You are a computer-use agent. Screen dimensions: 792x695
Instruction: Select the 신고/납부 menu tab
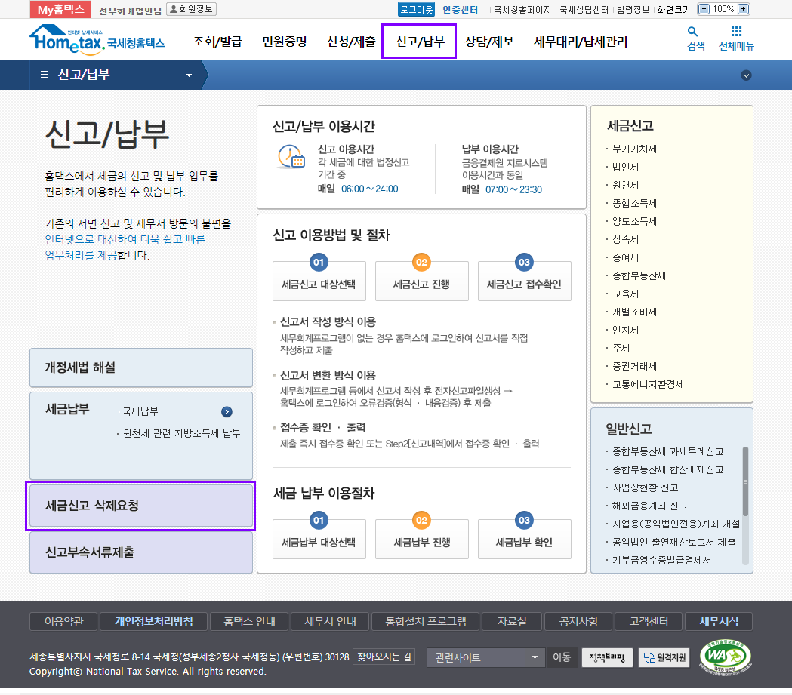pos(419,42)
